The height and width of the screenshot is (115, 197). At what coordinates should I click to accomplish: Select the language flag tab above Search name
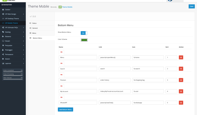61,63
